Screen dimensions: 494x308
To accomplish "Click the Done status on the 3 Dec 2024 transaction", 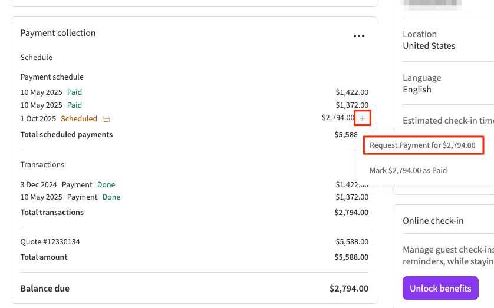I will (106, 184).
